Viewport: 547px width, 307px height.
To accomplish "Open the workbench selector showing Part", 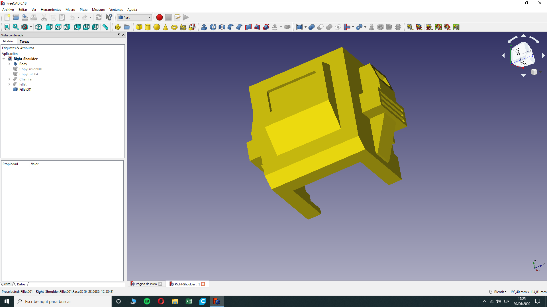I will [x=134, y=17].
